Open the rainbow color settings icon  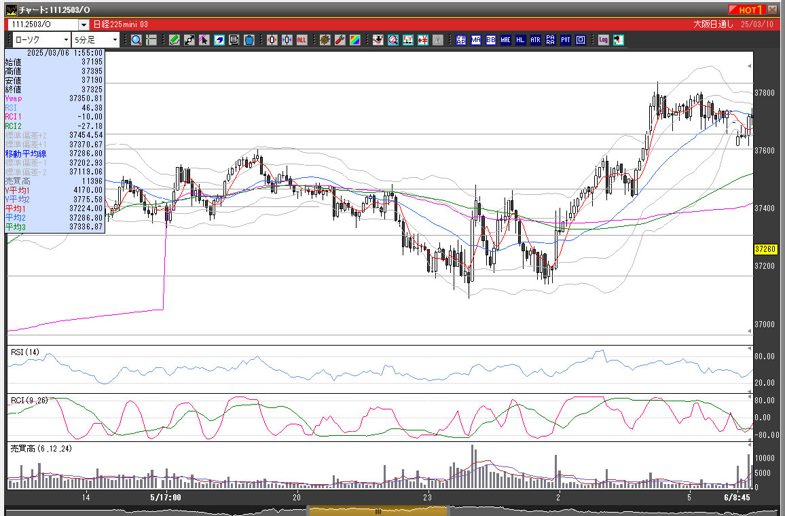click(x=355, y=40)
